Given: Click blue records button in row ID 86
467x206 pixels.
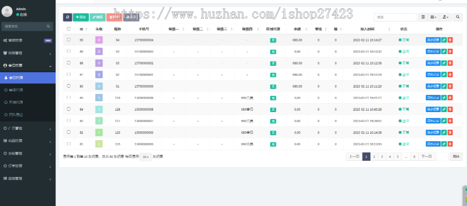Looking at the screenshot, I should click(x=433, y=86).
